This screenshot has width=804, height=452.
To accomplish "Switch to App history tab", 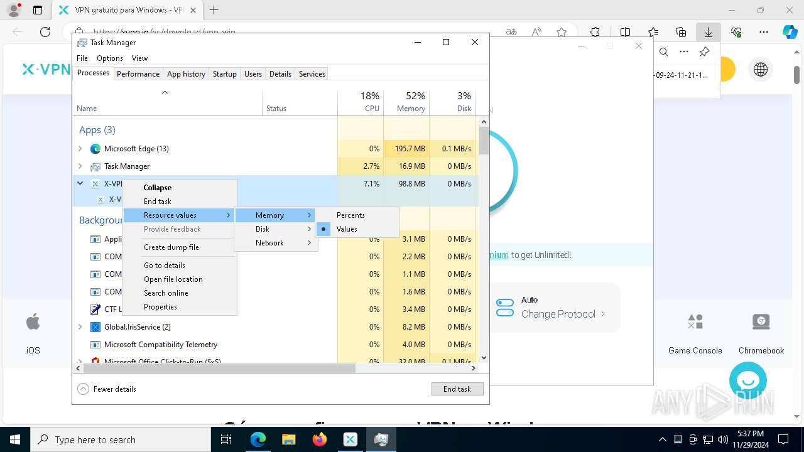I will [186, 74].
